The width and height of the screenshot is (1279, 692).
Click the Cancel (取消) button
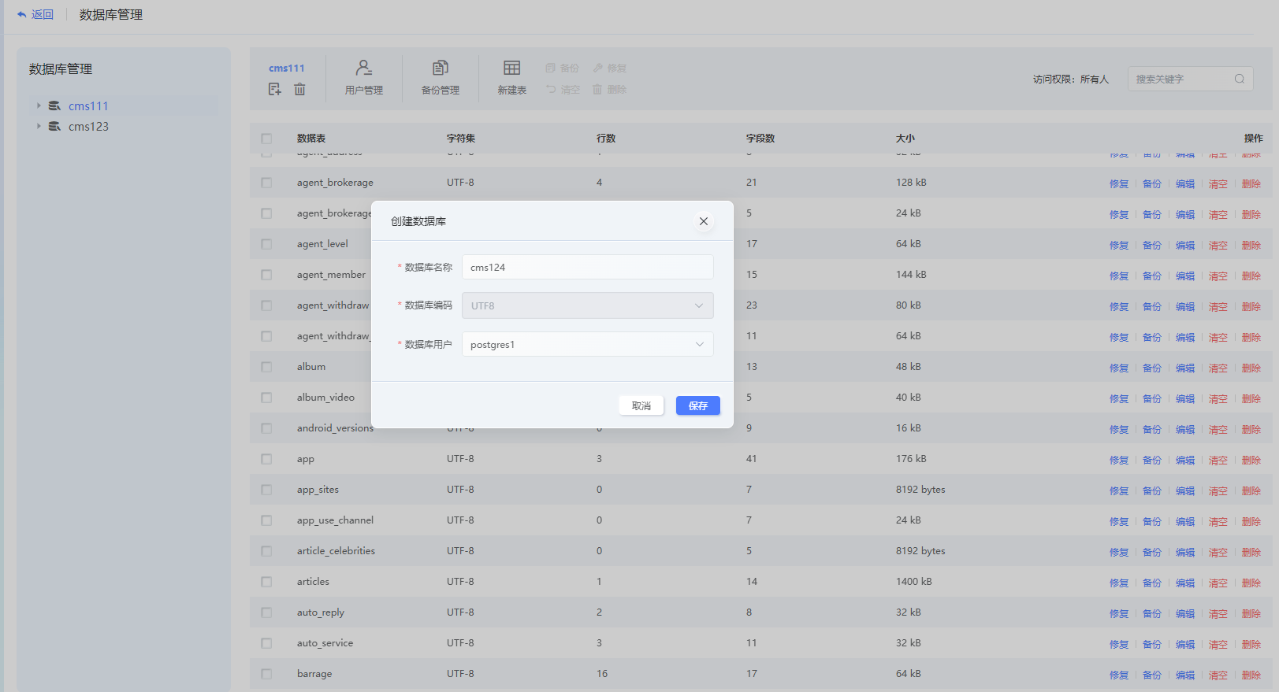(641, 405)
